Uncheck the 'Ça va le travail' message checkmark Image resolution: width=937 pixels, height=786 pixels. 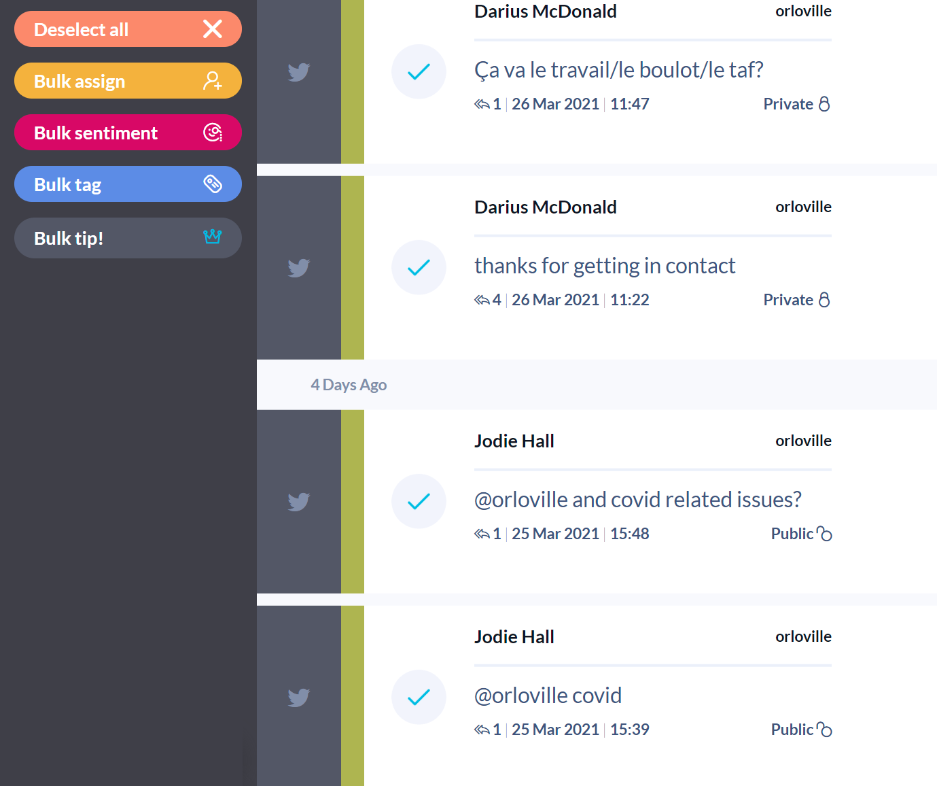tap(419, 71)
